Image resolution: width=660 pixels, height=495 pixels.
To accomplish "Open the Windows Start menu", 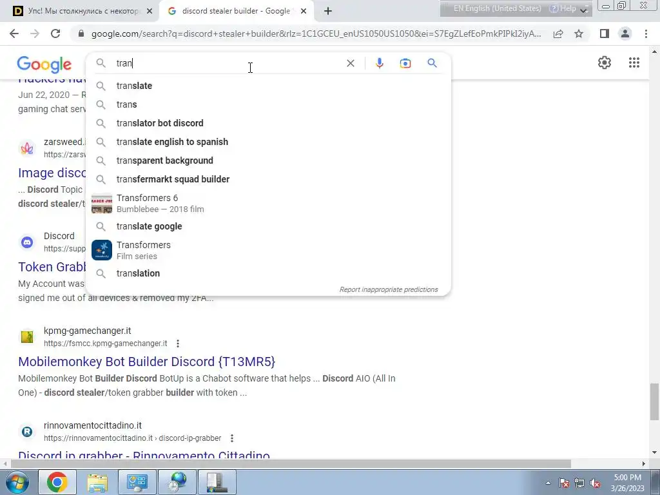I will click(x=17, y=482).
